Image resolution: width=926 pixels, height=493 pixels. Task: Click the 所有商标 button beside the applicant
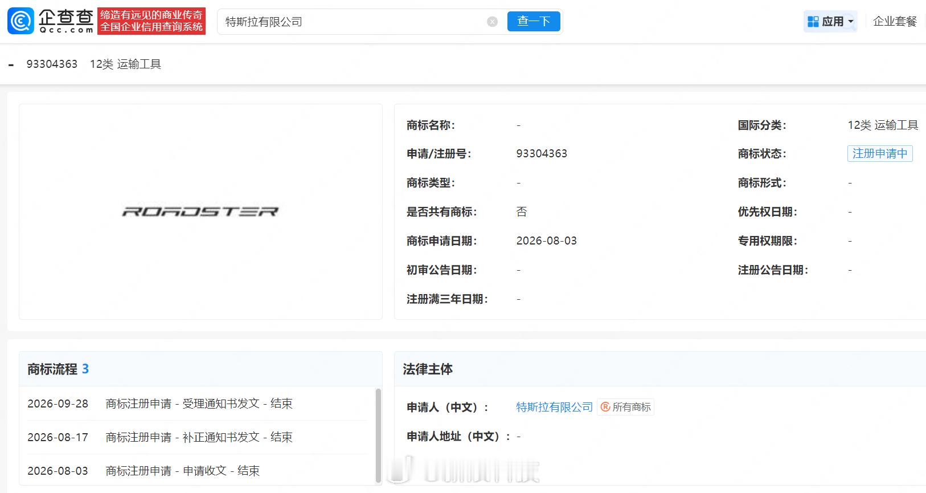tap(626, 407)
